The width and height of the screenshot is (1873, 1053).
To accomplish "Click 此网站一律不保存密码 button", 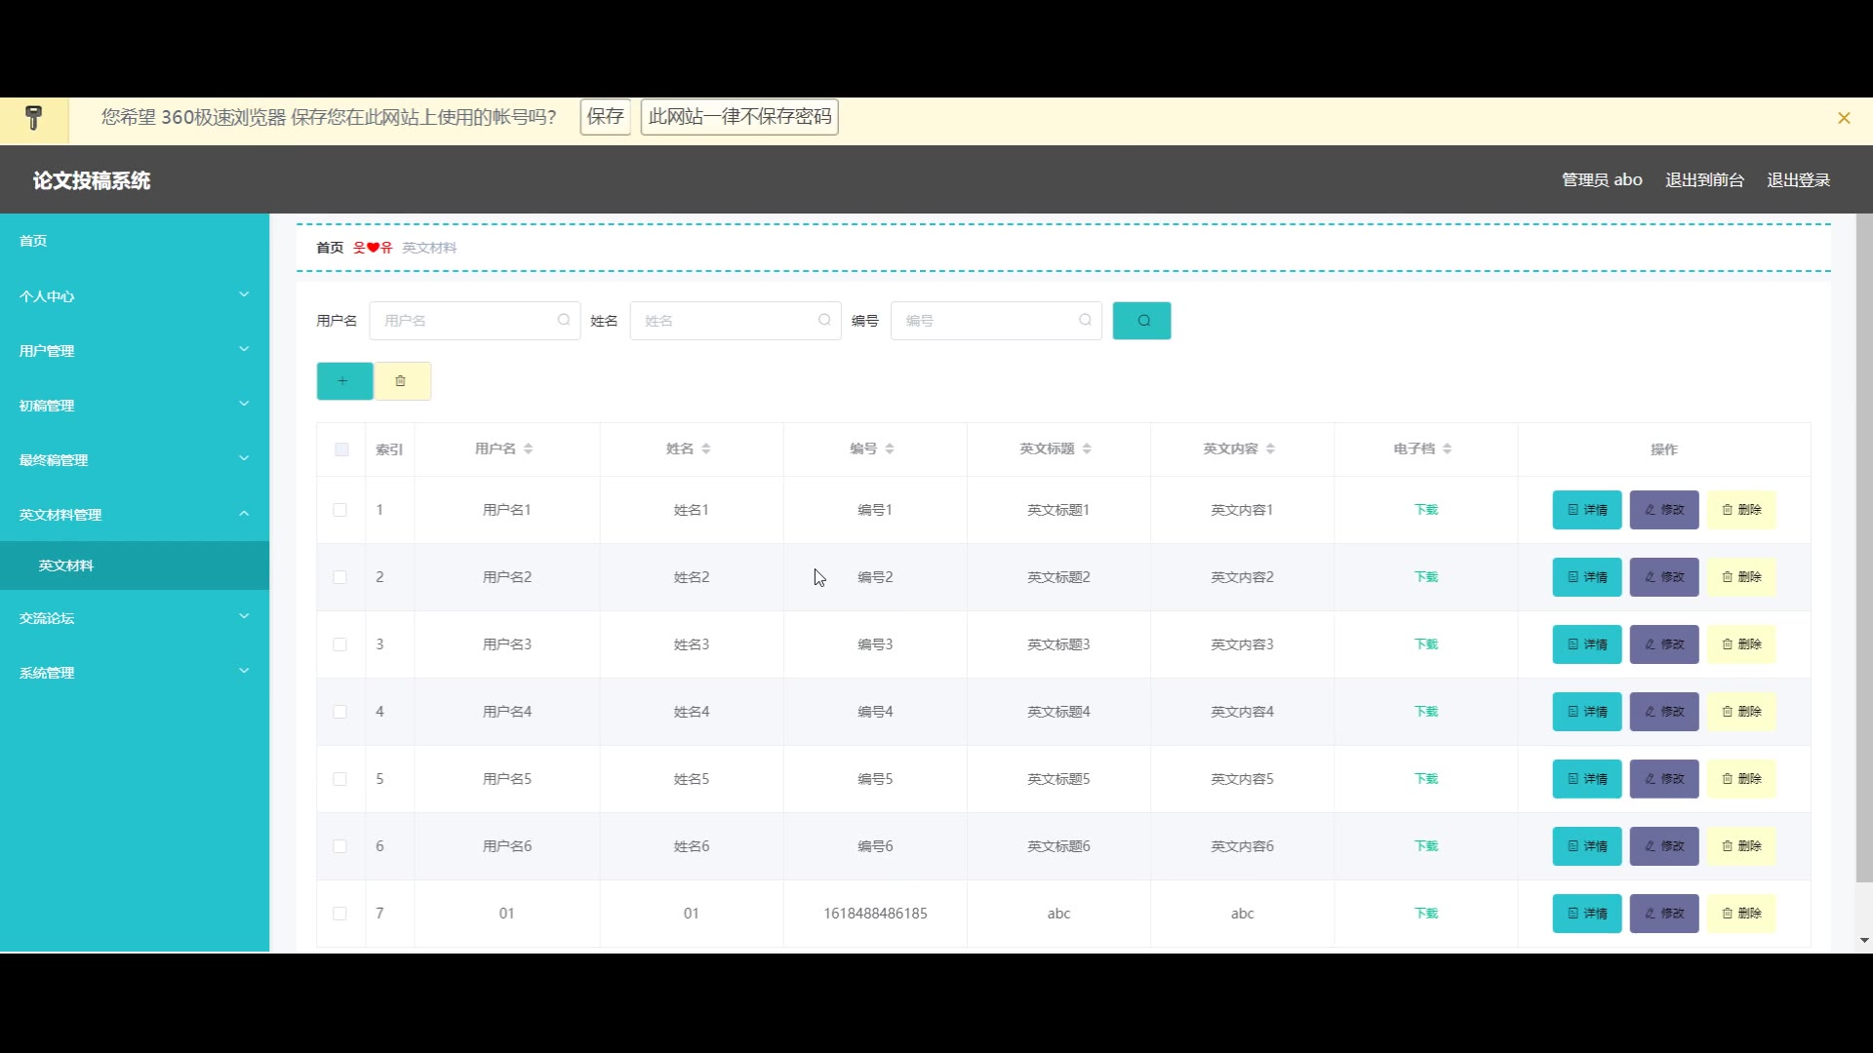I will (x=739, y=117).
